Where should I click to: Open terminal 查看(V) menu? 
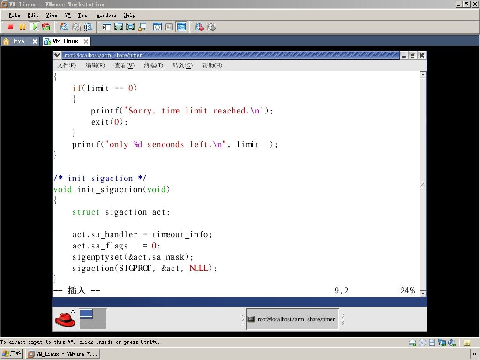pos(125,65)
